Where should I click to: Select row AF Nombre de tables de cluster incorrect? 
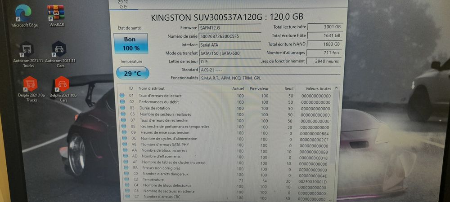point(225,163)
